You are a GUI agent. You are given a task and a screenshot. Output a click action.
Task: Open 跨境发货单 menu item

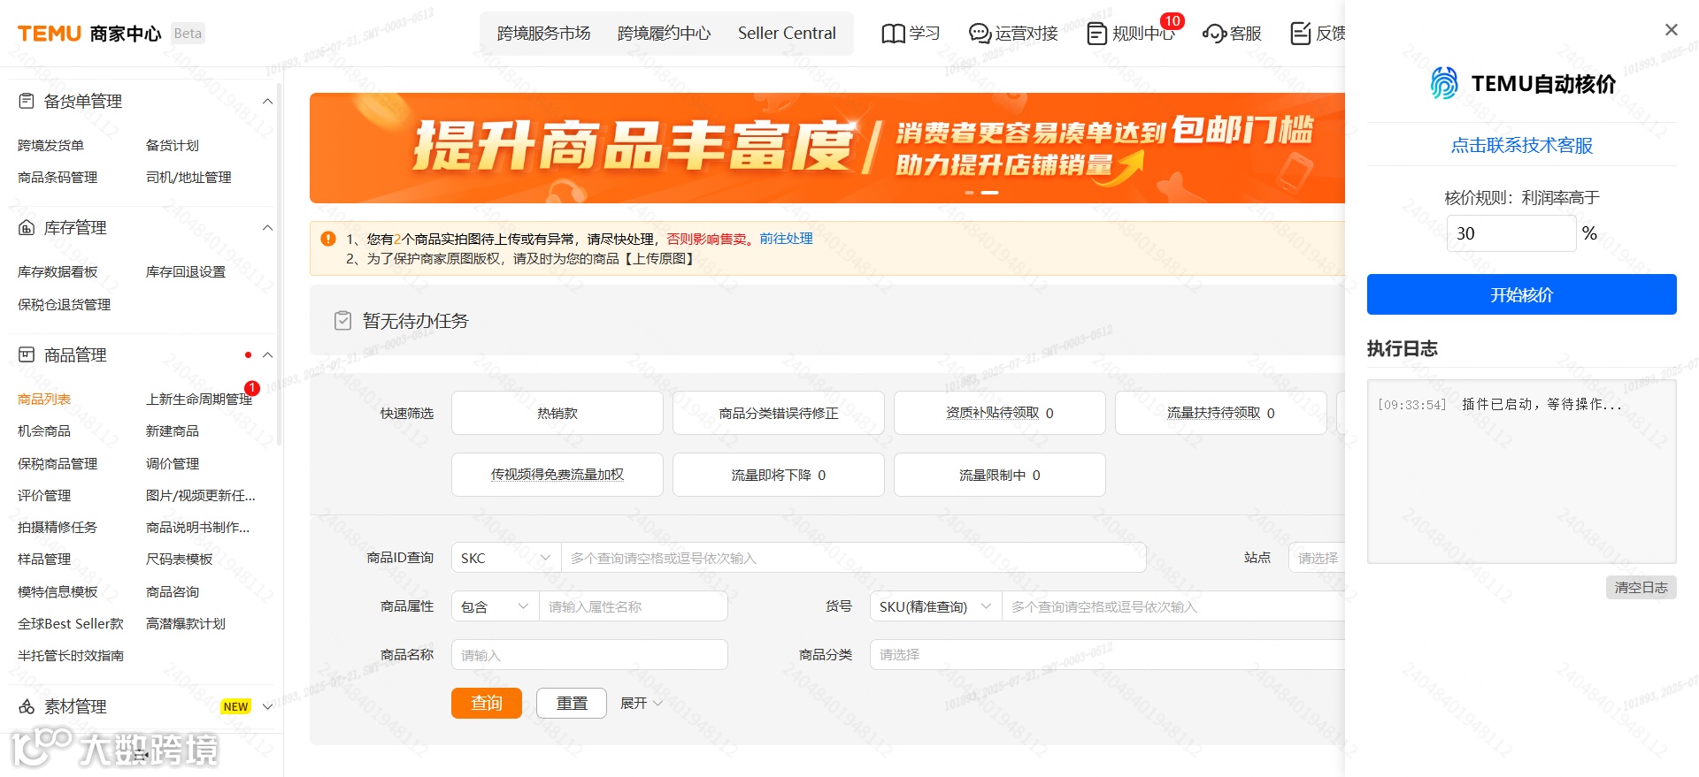pos(51,145)
